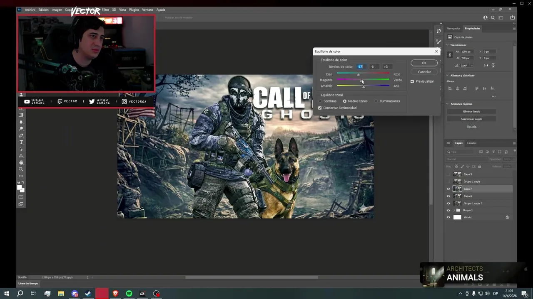Screen dimensions: 533x299
Task: Hide Capa 7 layer visibility eye
Action: point(448,189)
